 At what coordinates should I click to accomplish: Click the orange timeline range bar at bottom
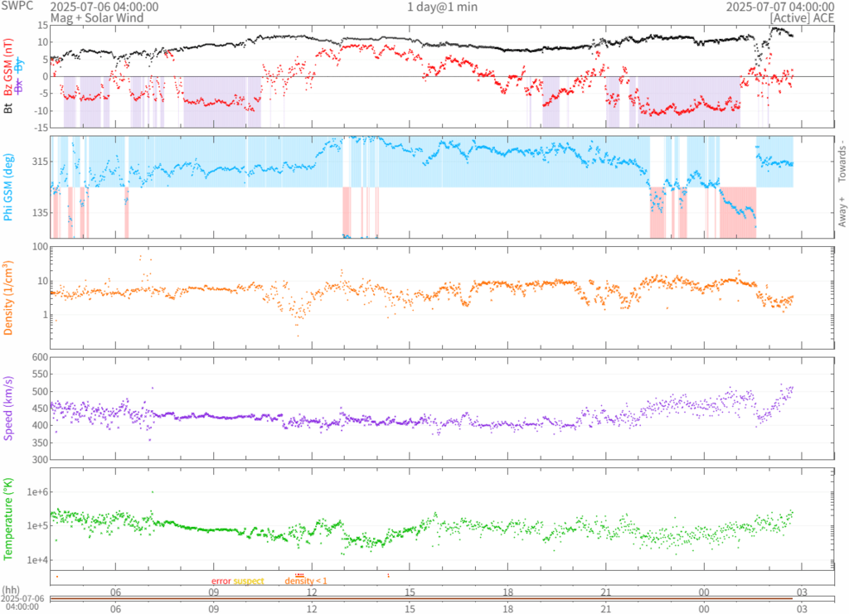pos(421,598)
